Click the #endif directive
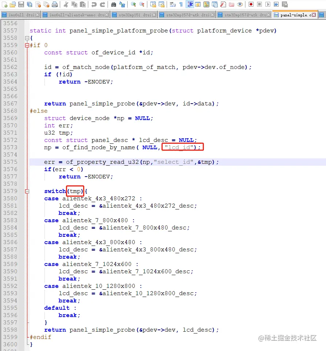The width and height of the screenshot is (326, 351). pos(40,337)
